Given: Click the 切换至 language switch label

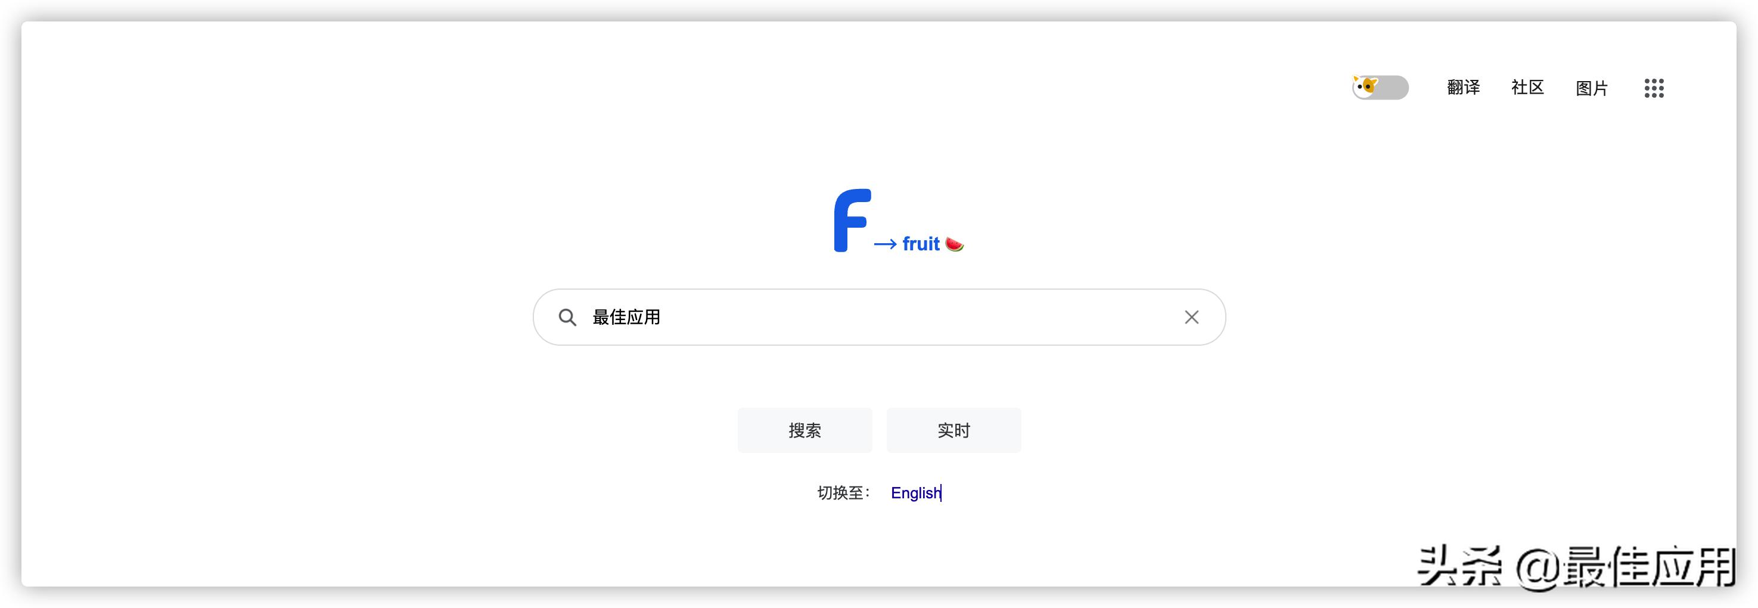Looking at the screenshot, I should tap(843, 493).
